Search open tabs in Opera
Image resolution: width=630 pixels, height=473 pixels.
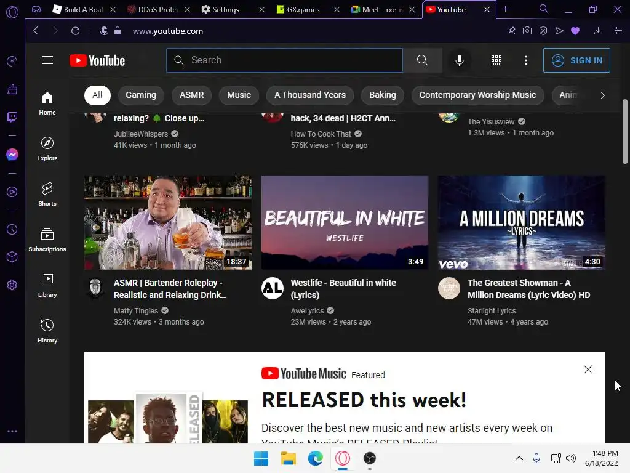click(544, 9)
